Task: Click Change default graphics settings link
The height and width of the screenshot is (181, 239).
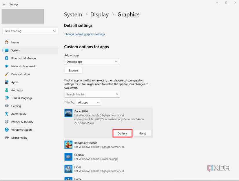Action: pos(85,34)
